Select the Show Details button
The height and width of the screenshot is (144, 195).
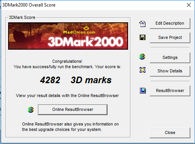pos(170,71)
